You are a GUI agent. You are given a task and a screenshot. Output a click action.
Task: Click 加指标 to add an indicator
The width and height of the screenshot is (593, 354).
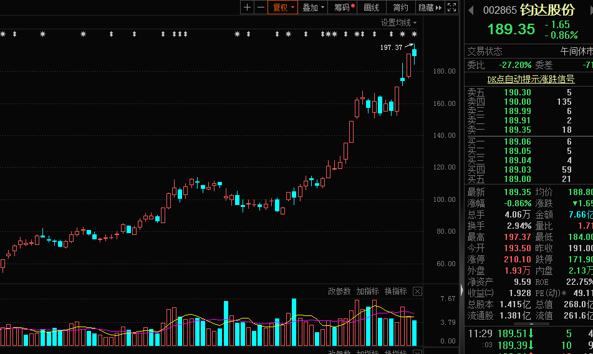click(368, 292)
